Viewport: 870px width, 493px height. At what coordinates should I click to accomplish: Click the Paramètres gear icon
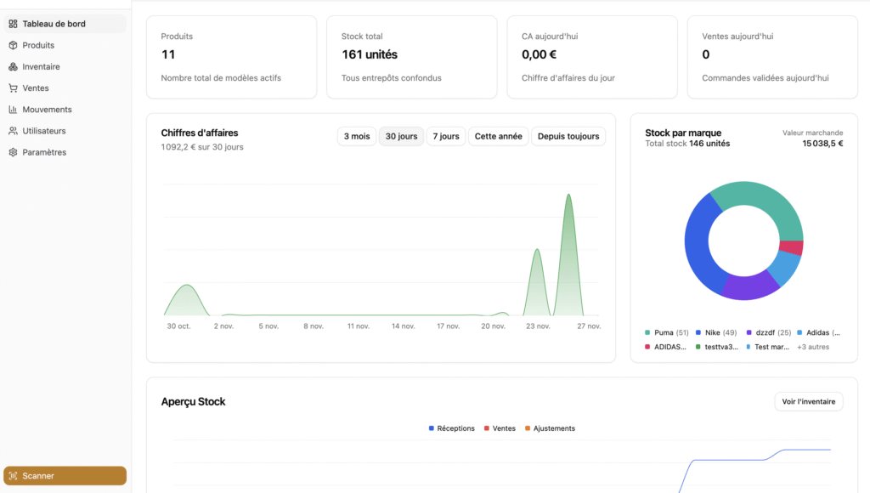click(13, 152)
